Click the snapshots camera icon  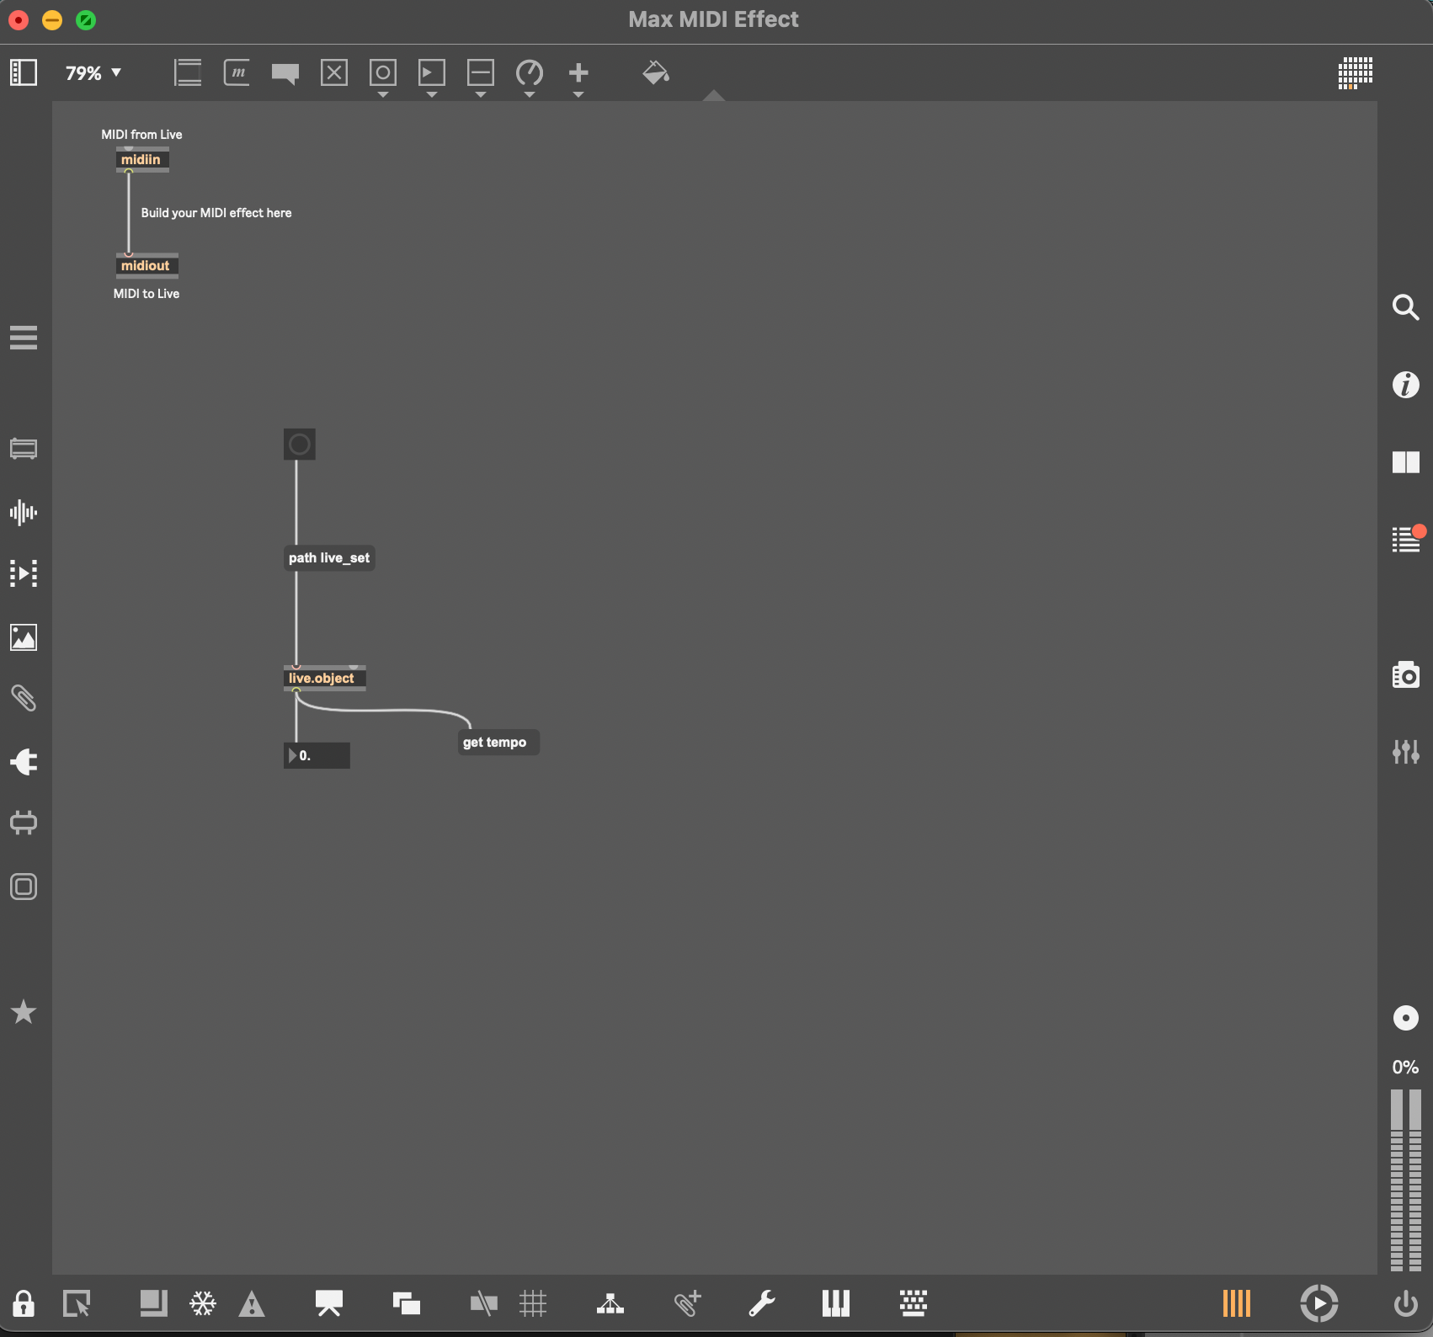coord(1405,675)
